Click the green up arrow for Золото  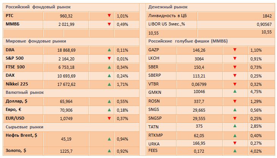tap(109, 150)
